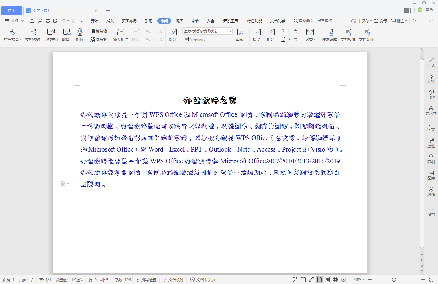Open the Review pane (审阅) icon
The width and height of the screenshot is (438, 284).
click(x=240, y=32)
